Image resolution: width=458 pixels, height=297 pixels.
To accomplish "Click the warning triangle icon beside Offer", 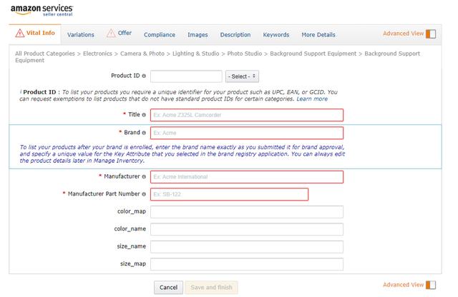I will (110, 33).
